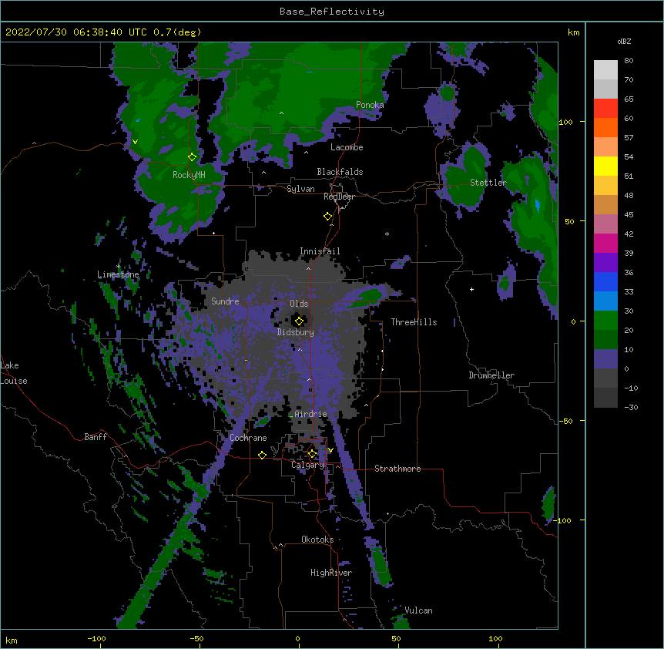Select the 54 dBZ yellow color swatch
The width and height of the screenshot is (664, 649).
click(x=605, y=166)
